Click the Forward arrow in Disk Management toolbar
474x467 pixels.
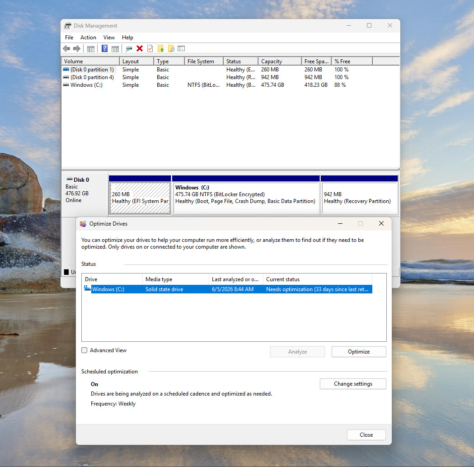point(77,48)
